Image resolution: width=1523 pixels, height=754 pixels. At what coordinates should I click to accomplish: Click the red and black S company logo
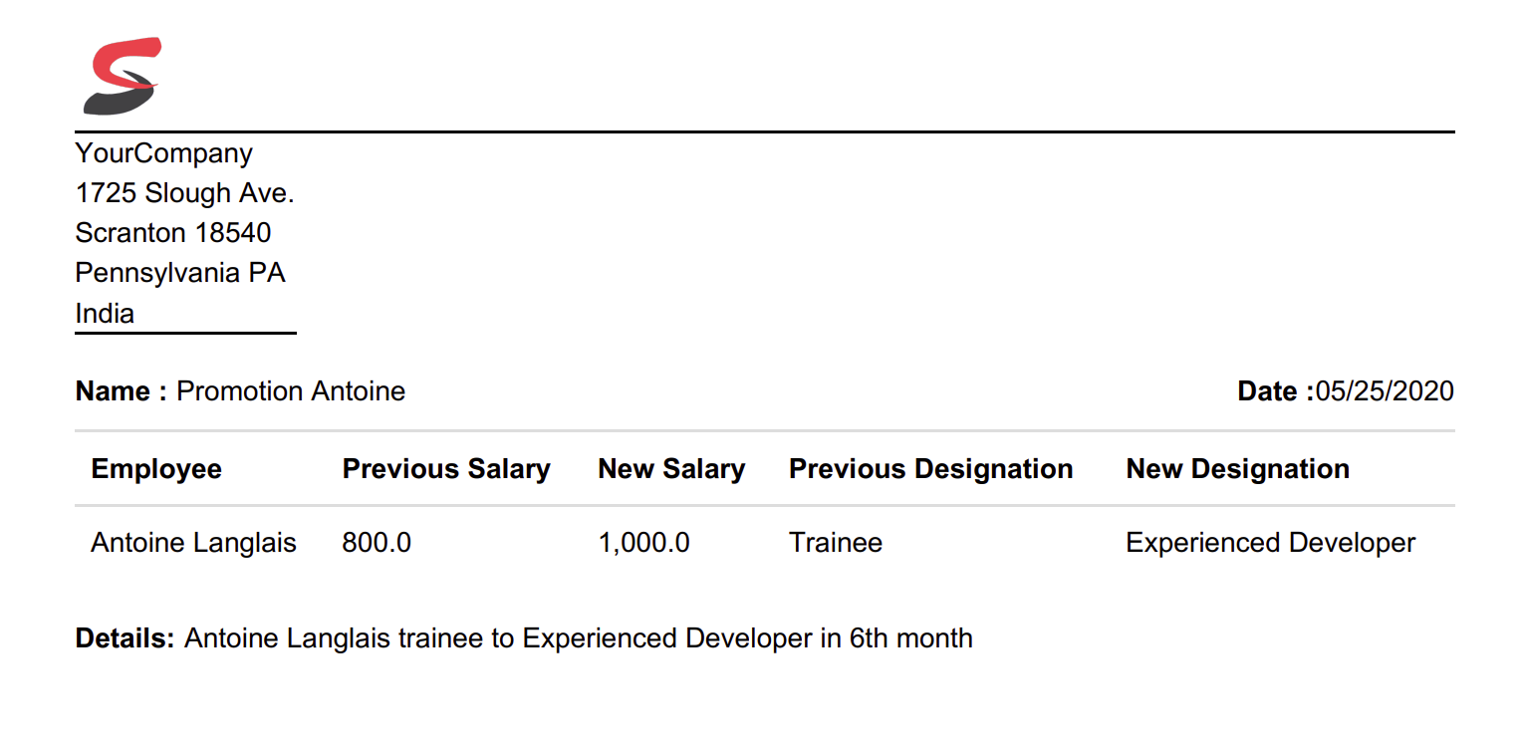[121, 76]
